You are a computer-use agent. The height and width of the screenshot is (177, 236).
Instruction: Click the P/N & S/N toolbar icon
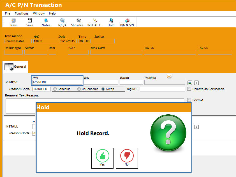point(127,20)
